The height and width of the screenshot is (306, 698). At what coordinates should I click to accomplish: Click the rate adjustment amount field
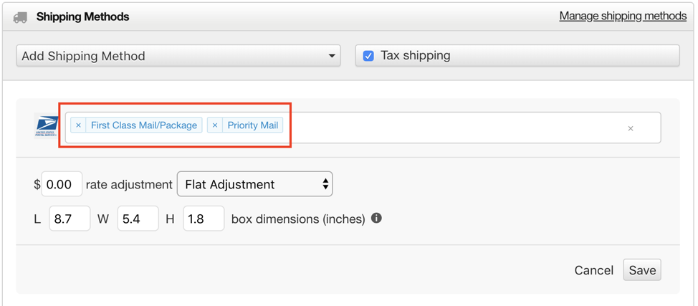tap(62, 184)
